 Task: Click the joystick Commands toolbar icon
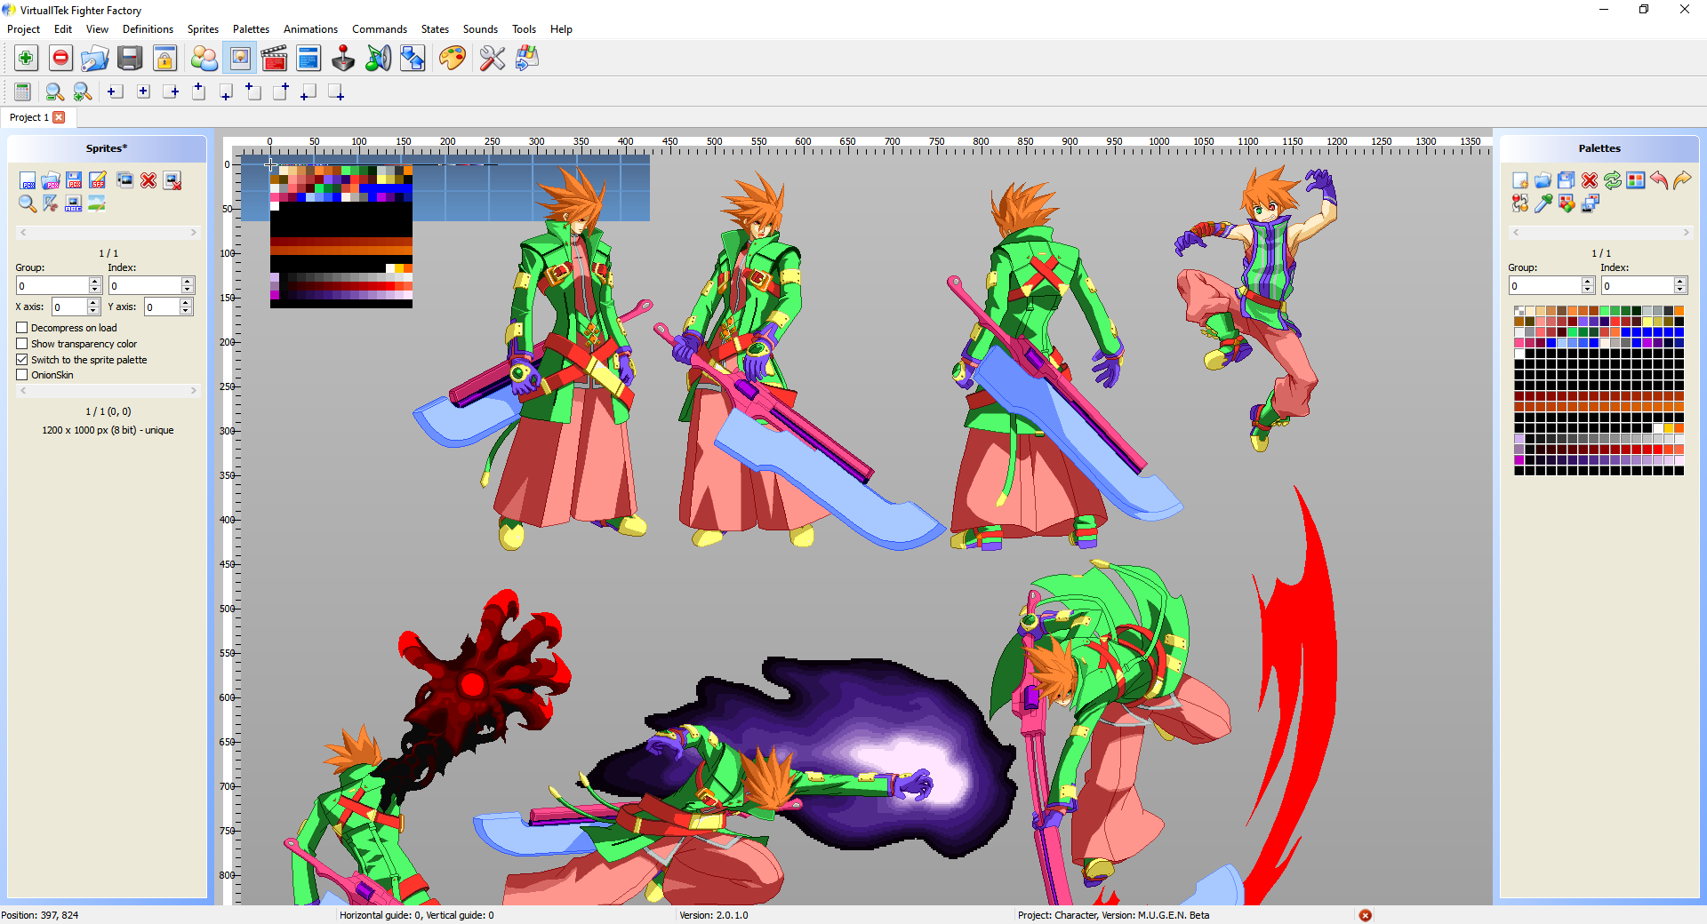[x=343, y=59]
